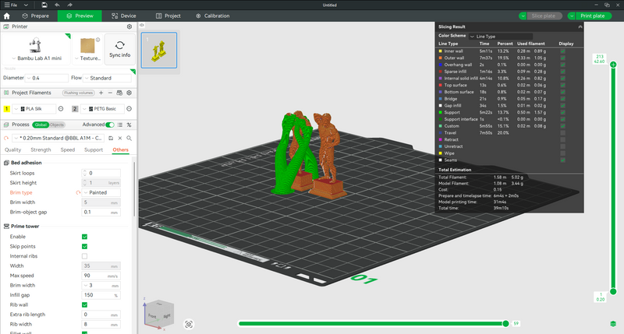Image resolution: width=624 pixels, height=334 pixels.
Task: Reset camera view icon below viewport
Action: [189, 325]
